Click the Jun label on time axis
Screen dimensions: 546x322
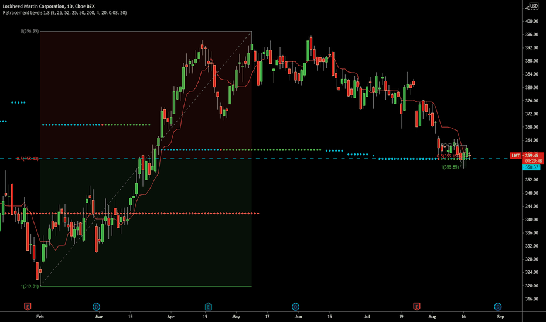click(x=298, y=317)
